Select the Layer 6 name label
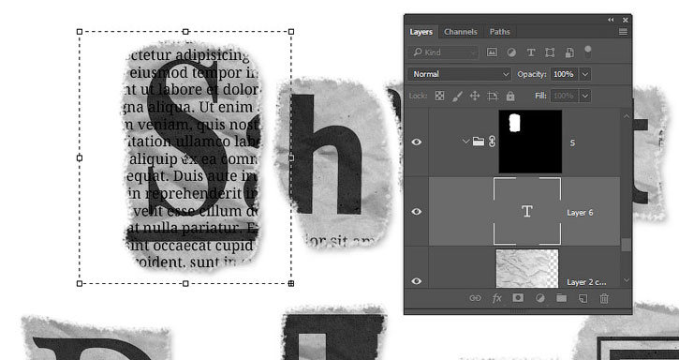679x360 pixels. coord(580,213)
